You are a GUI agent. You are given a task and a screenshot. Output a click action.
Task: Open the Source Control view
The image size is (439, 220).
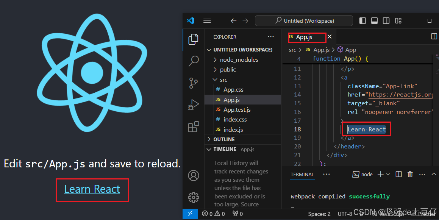click(x=193, y=83)
